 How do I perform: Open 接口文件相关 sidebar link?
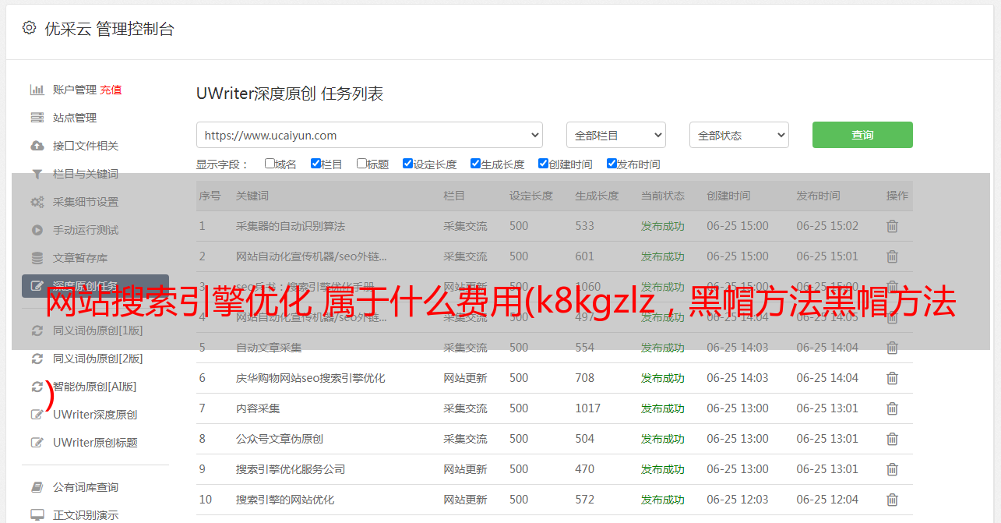[86, 146]
